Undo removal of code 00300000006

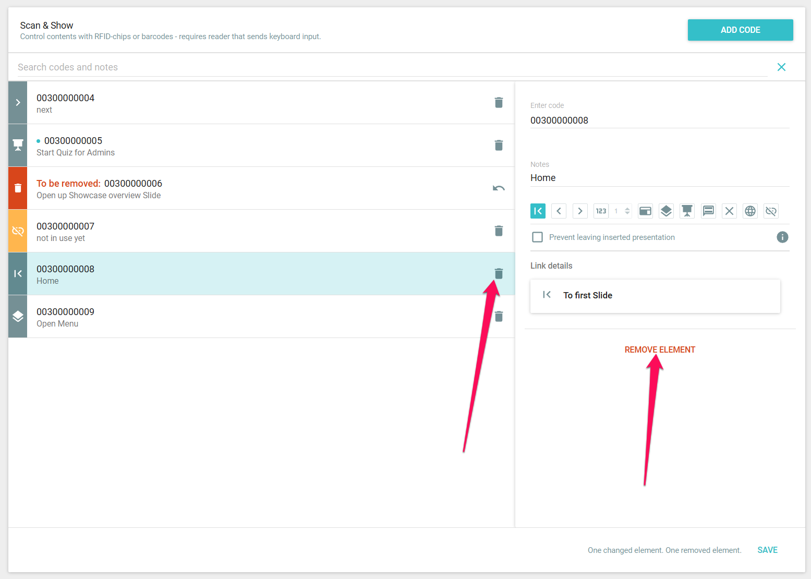click(x=499, y=188)
